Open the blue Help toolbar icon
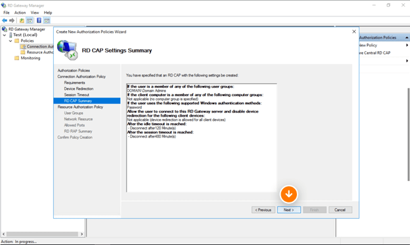 pyautogui.click(x=39, y=20)
